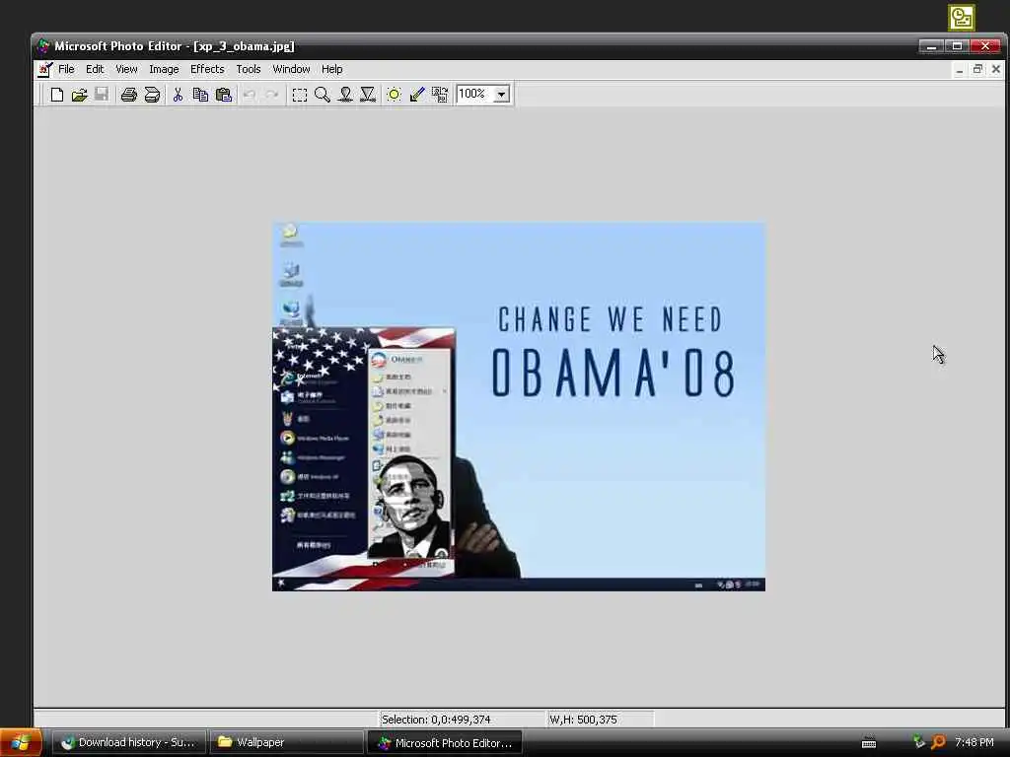Minimize the xp_3_obama.jpg document window
Image resolution: width=1010 pixels, height=757 pixels.
coord(960,70)
